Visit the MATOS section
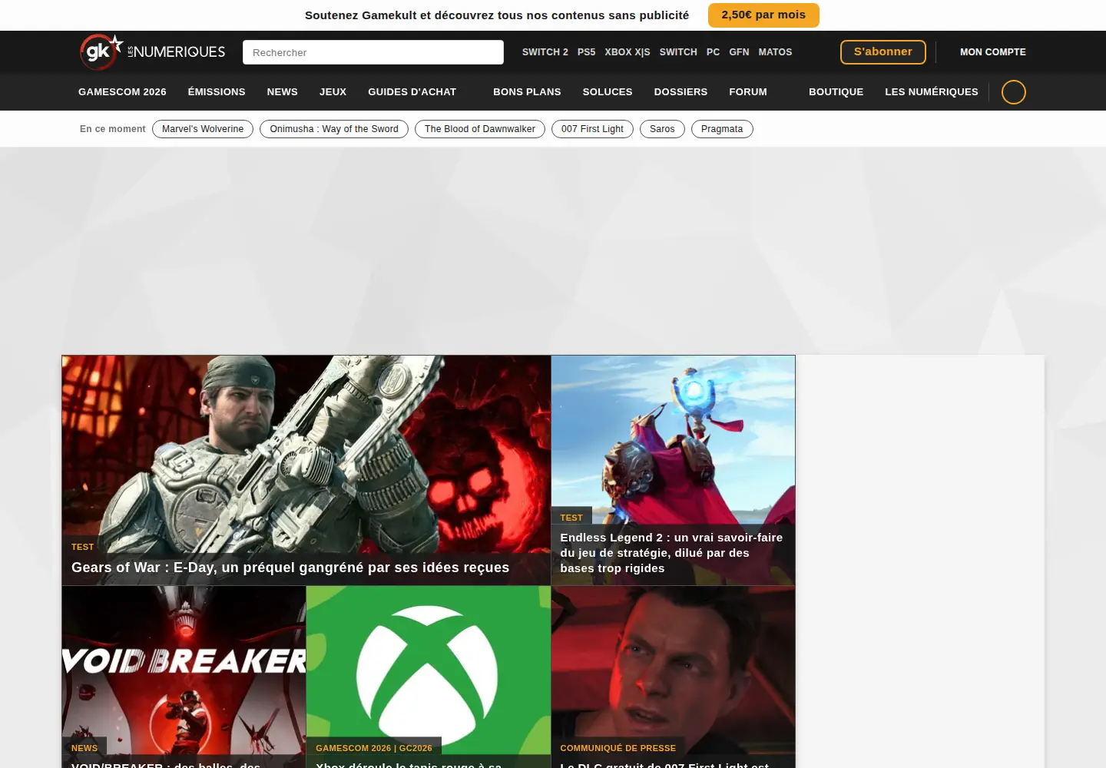The width and height of the screenshot is (1106, 768). (x=775, y=52)
